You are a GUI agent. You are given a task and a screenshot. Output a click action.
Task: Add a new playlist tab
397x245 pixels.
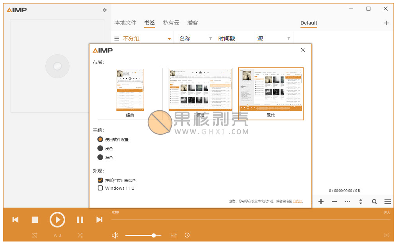coord(386,23)
